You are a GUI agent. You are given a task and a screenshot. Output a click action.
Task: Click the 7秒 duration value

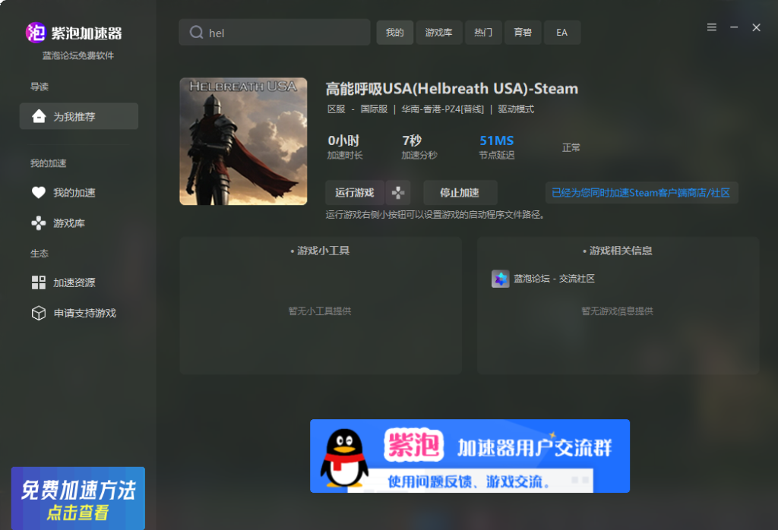coord(412,140)
